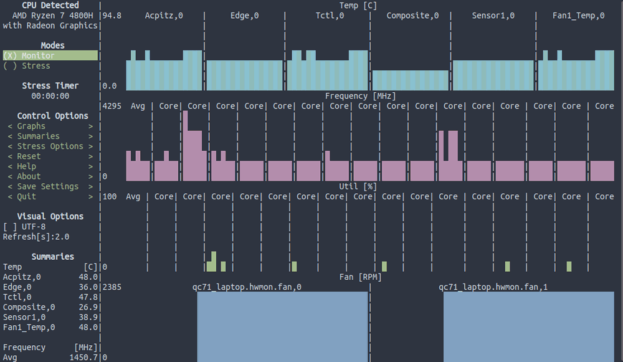Quit the s-tui application
Viewport: 623px width, 362px height.
tap(50, 196)
